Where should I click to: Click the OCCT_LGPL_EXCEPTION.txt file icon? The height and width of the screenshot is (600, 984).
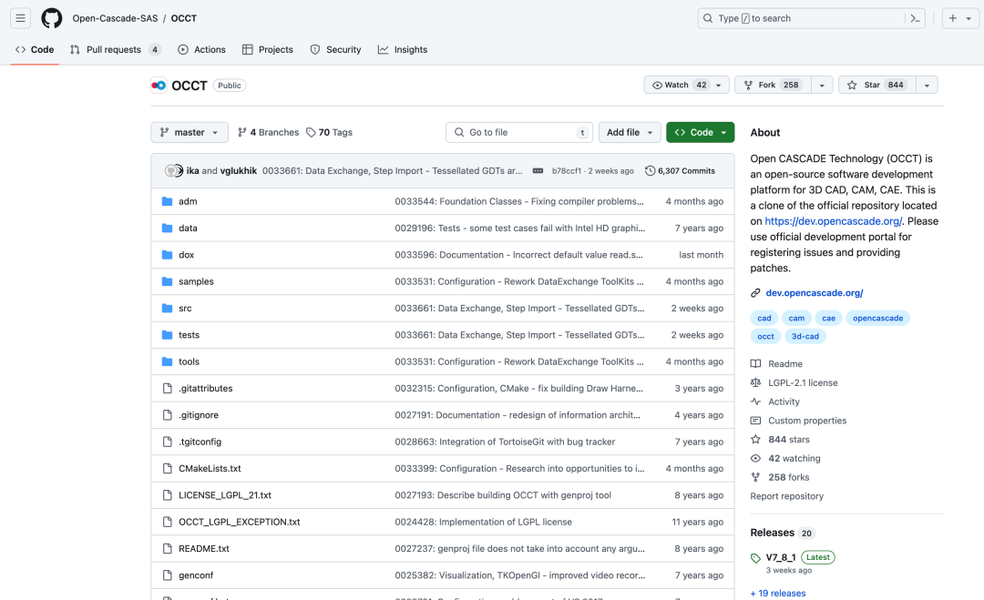pos(167,522)
